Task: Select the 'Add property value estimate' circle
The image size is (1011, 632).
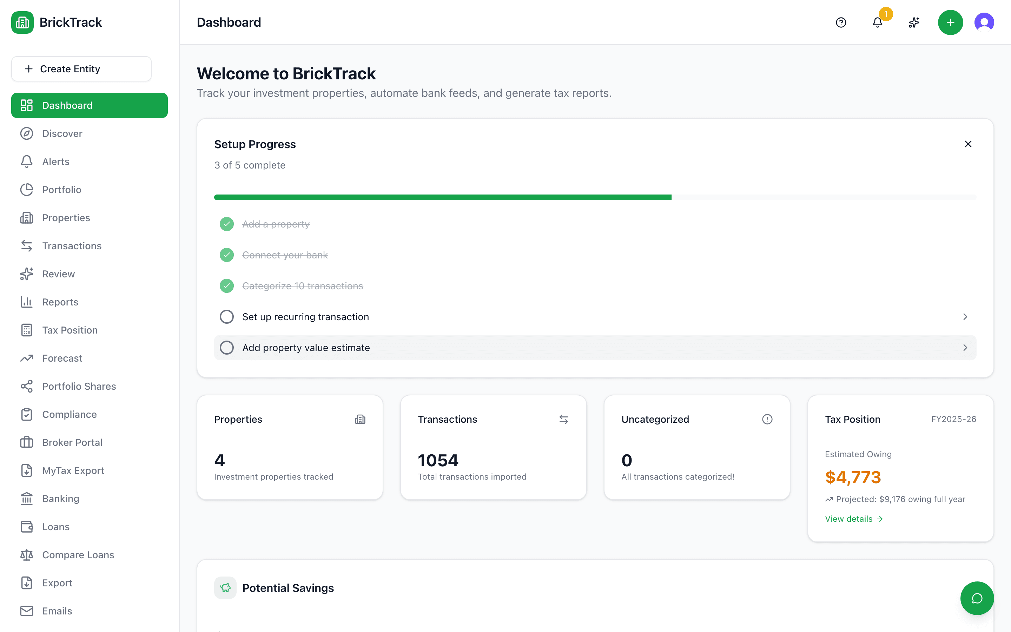Action: point(226,347)
